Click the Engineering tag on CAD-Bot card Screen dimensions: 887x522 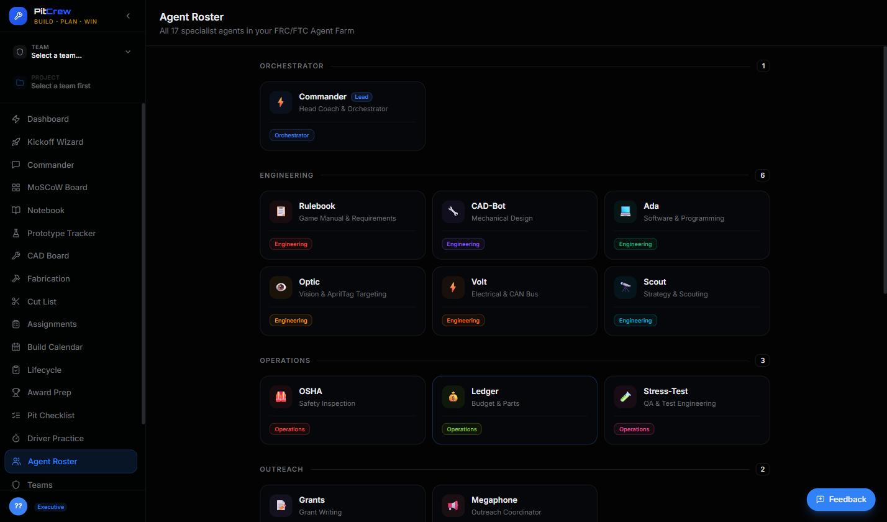click(463, 244)
